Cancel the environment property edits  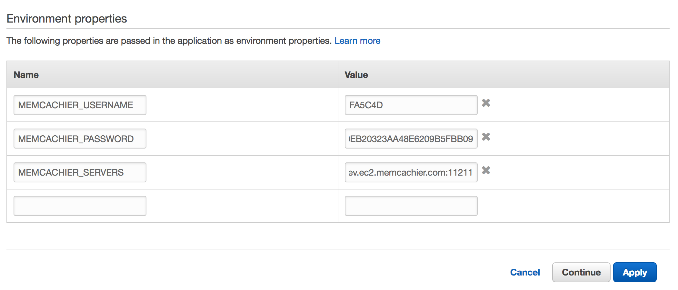coord(525,272)
